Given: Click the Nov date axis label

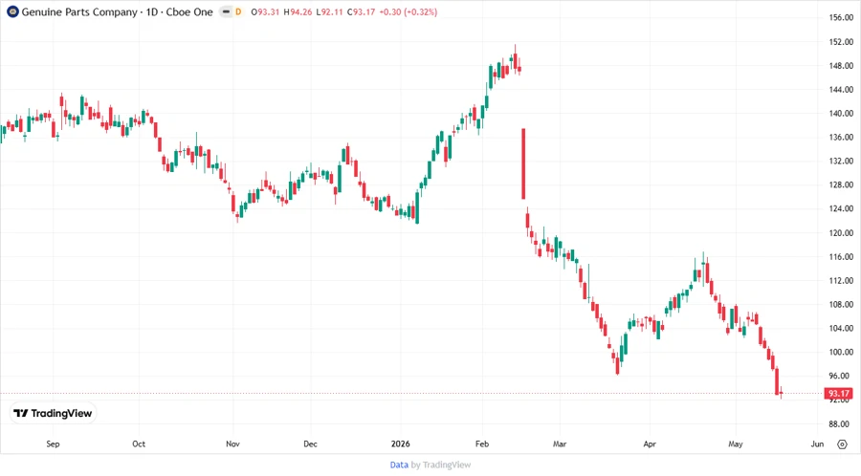Looking at the screenshot, I should click(232, 444).
